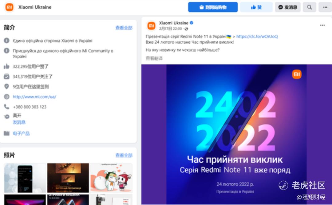This screenshot has height=205, width=332.
Task: Open 查看全部 in the 照片 section
Action: tap(124, 156)
